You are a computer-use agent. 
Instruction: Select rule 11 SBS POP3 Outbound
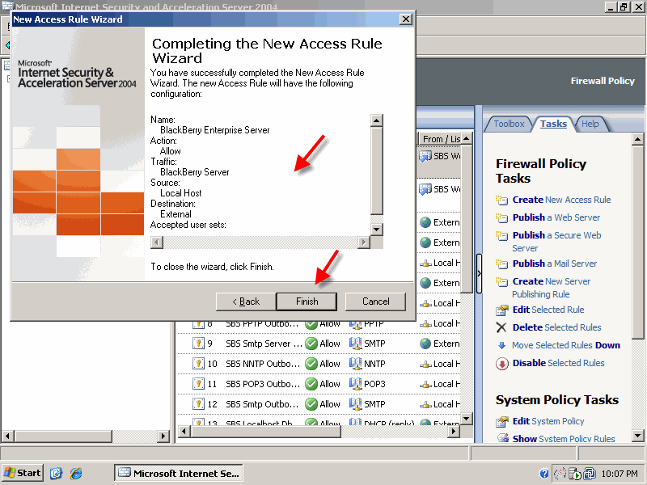[x=319, y=384]
